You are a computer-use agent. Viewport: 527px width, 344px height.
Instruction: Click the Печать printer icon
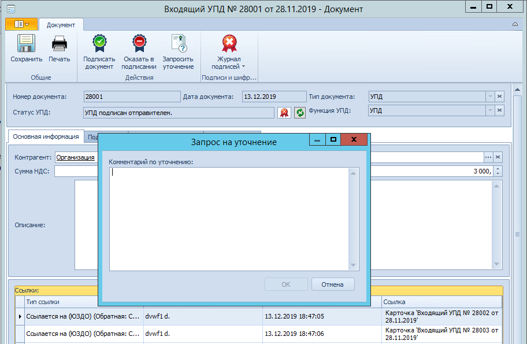[x=59, y=43]
